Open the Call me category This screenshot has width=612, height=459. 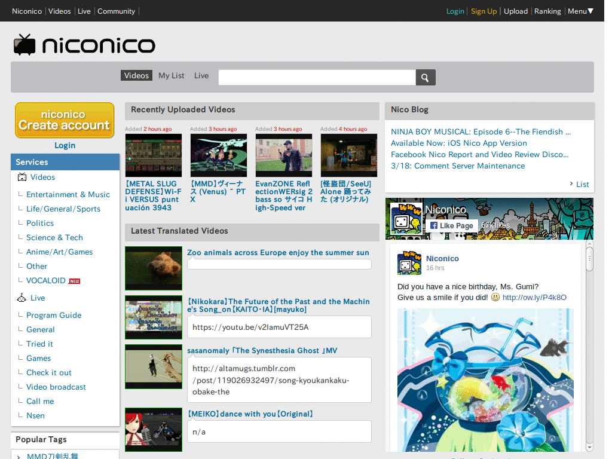[x=40, y=401]
